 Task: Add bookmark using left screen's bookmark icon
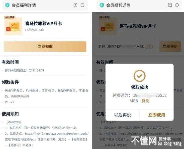[x=75, y=5]
